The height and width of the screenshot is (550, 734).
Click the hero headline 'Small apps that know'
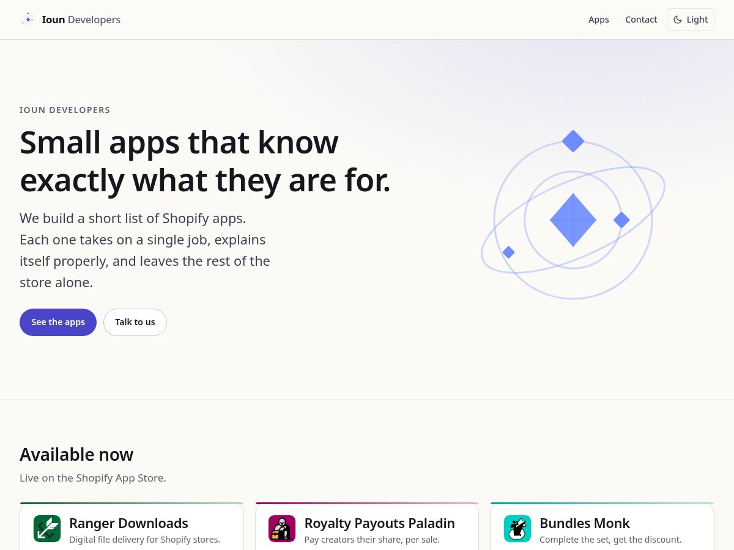tap(179, 142)
